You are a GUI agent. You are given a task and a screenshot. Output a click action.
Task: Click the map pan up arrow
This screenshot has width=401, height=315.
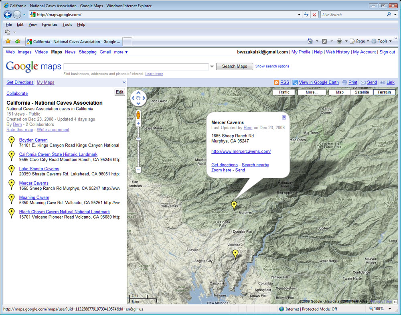pyautogui.click(x=138, y=93)
